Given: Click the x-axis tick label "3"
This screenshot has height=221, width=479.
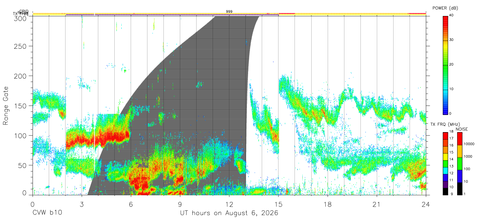Looking at the screenshot, I should tap(82, 204).
